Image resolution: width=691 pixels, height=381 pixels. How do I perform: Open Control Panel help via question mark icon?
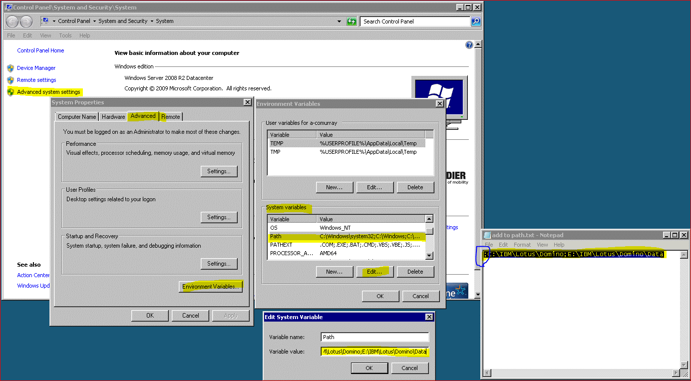(x=469, y=45)
